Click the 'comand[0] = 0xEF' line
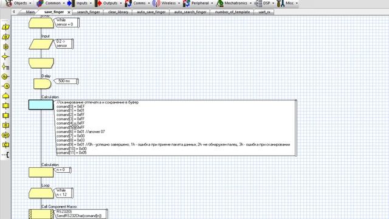Screen dimensions: 389x219 tap(71, 106)
